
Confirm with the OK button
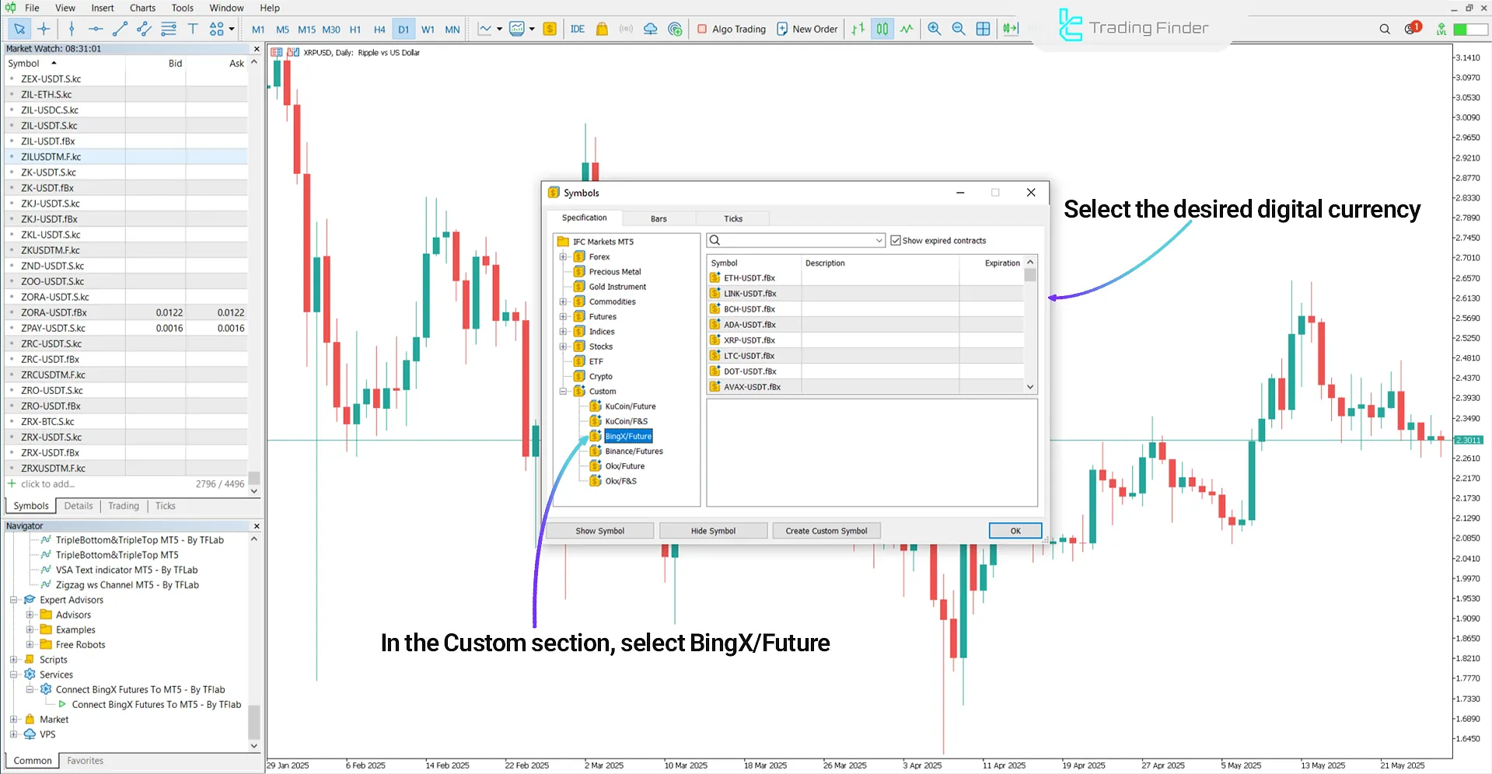pyautogui.click(x=1015, y=530)
